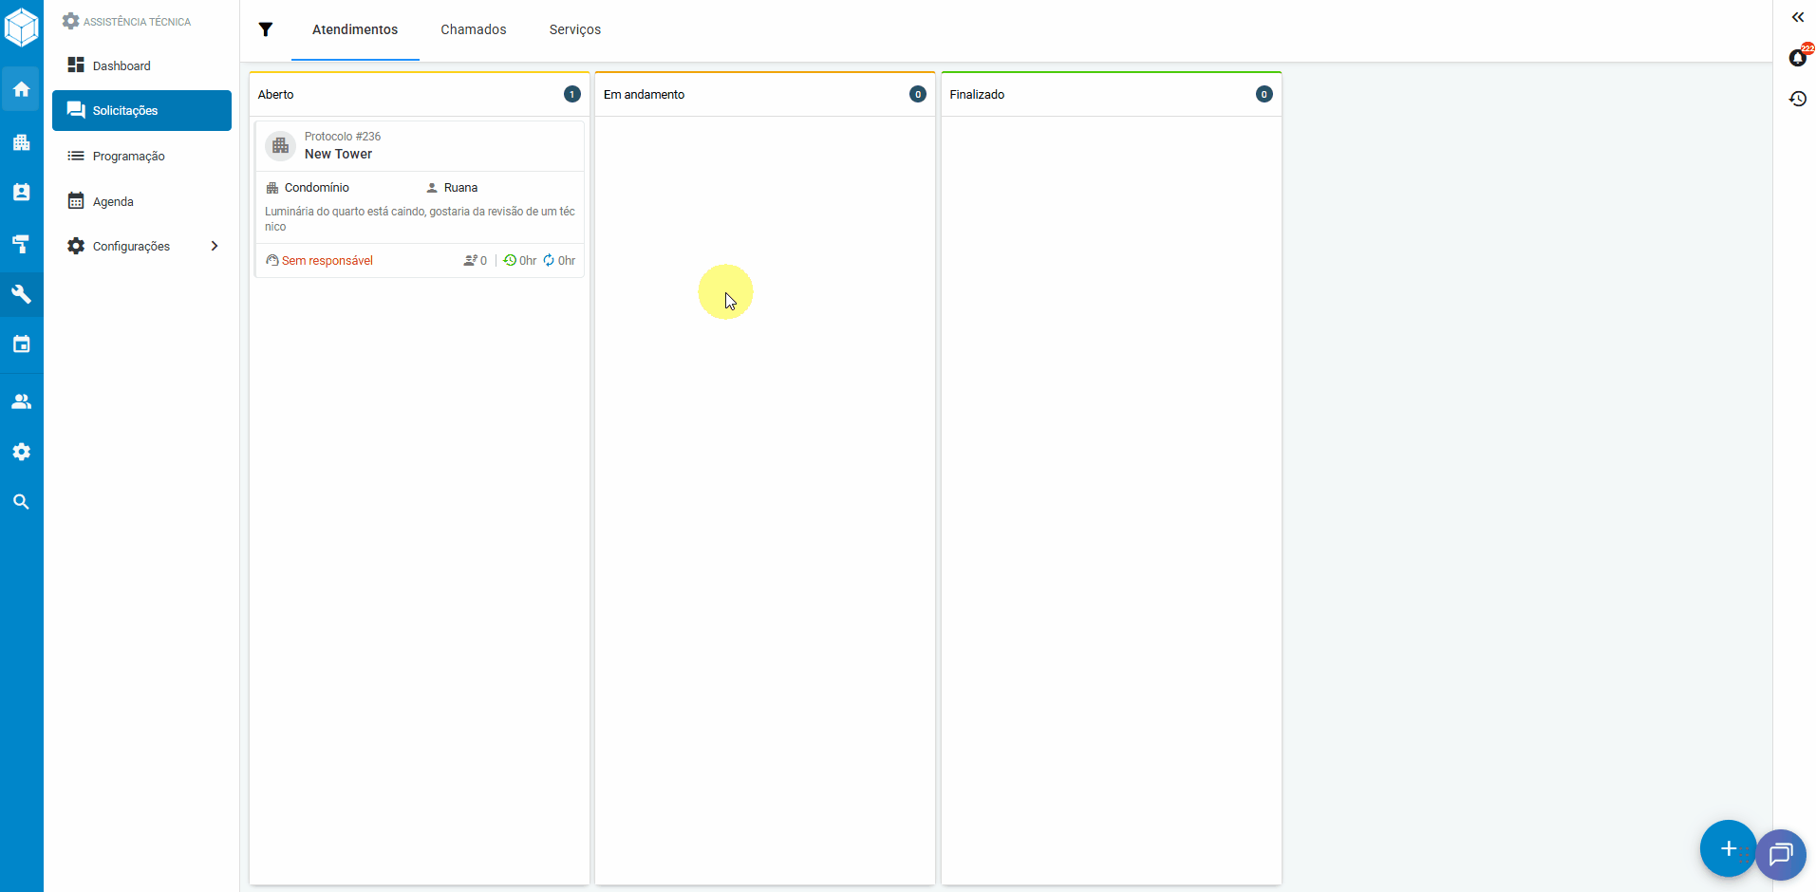
Task: Click the Sem responsável link
Action: point(327,261)
